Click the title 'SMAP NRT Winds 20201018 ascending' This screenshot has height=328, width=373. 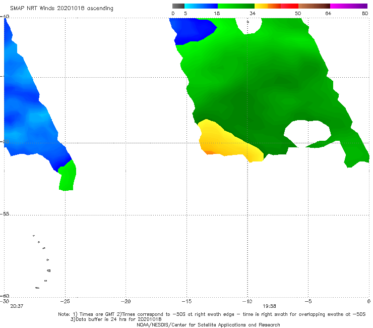(x=61, y=8)
